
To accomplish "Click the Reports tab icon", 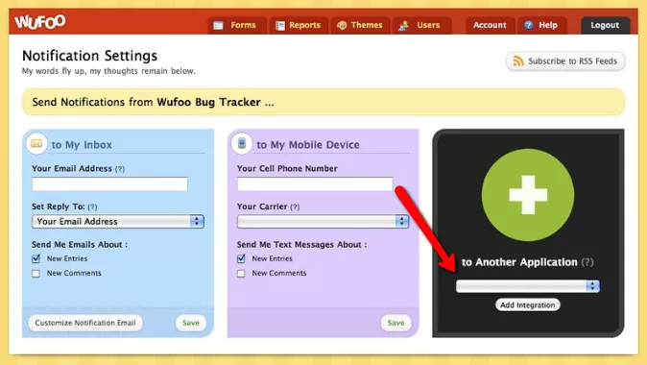I will tap(280, 26).
